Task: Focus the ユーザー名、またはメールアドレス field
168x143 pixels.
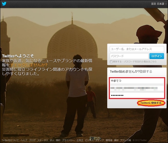Action: (137, 49)
